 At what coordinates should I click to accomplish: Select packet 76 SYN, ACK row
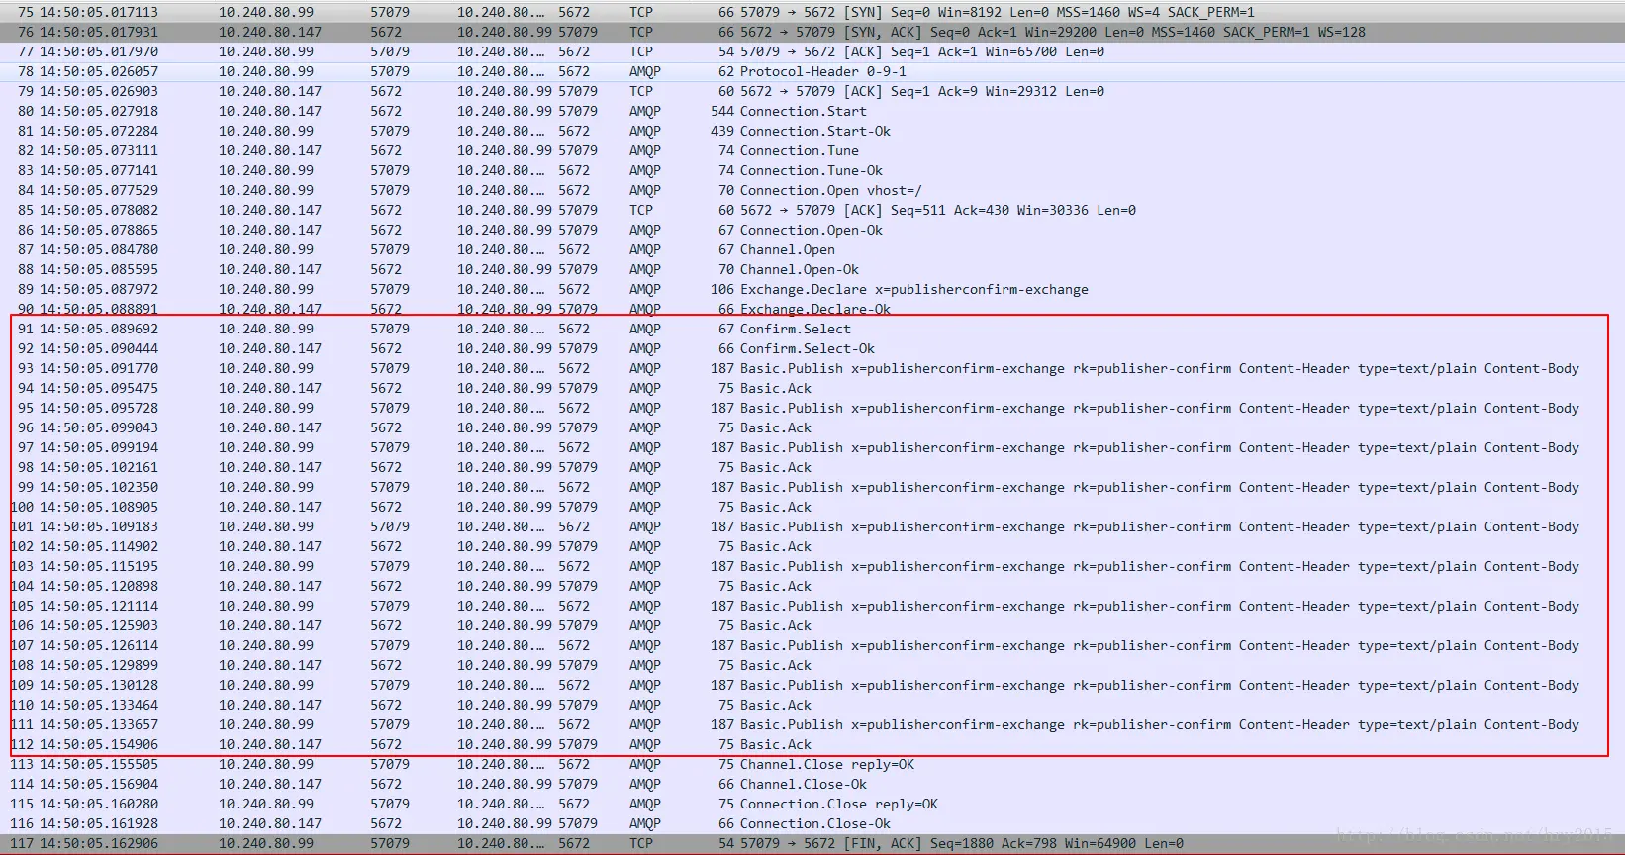coord(812,32)
